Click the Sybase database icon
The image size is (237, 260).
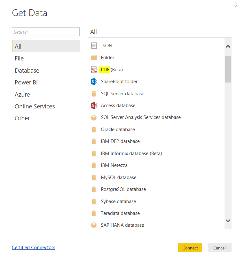pyautogui.click(x=94, y=201)
